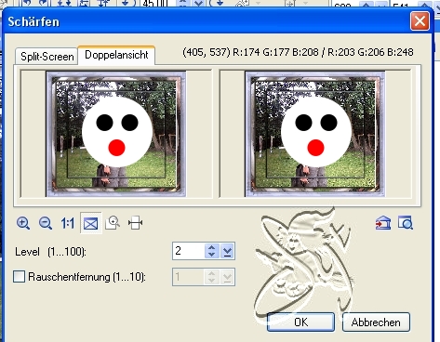440x342 pixels.
Task: Click the Level value input field
Action: (189, 251)
